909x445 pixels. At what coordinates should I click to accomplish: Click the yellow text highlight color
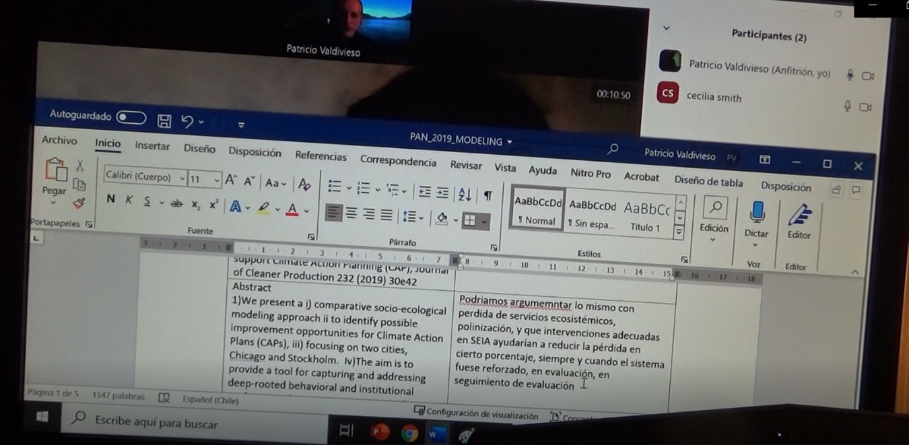(263, 207)
